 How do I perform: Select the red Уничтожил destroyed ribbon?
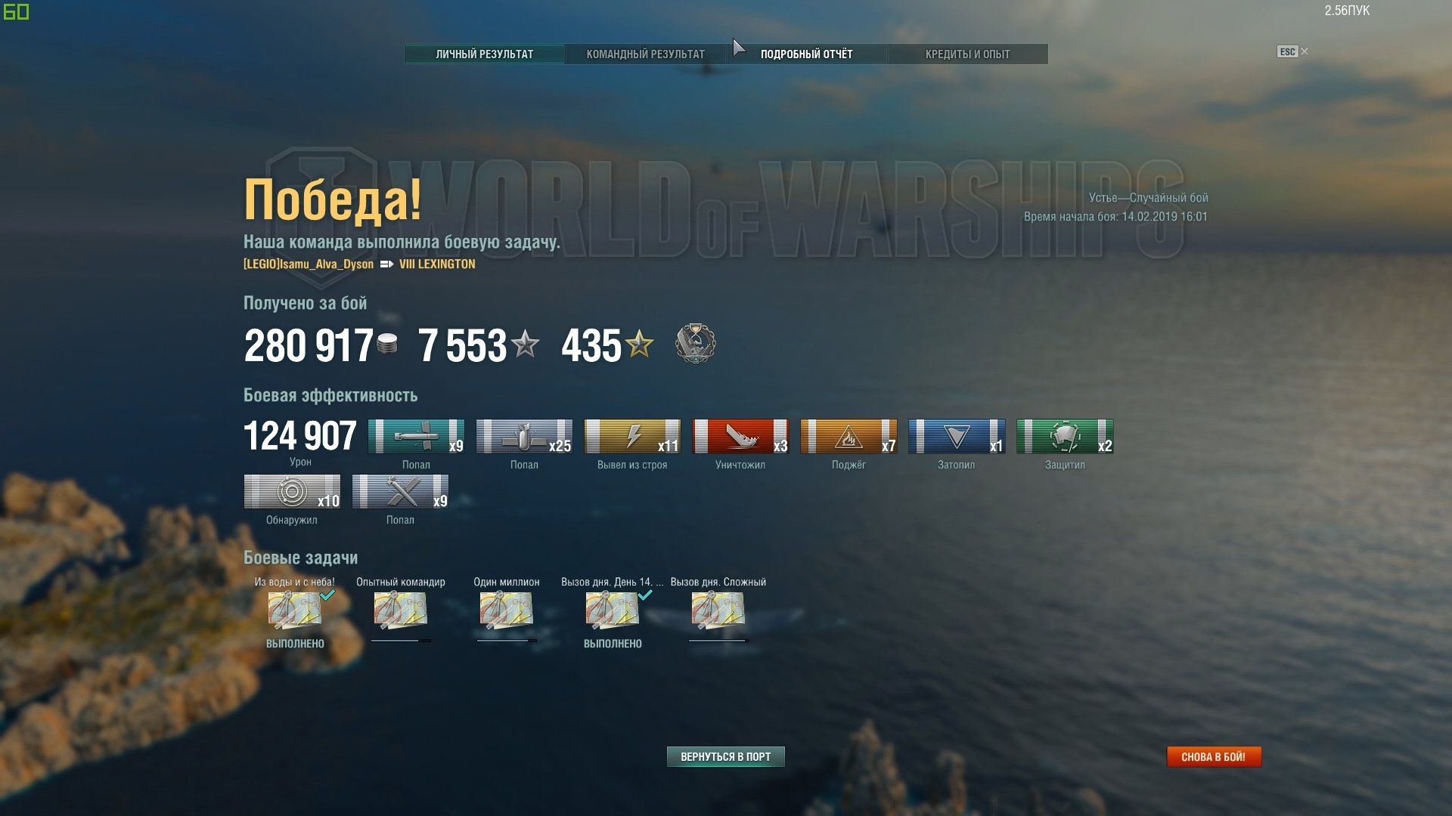click(740, 437)
